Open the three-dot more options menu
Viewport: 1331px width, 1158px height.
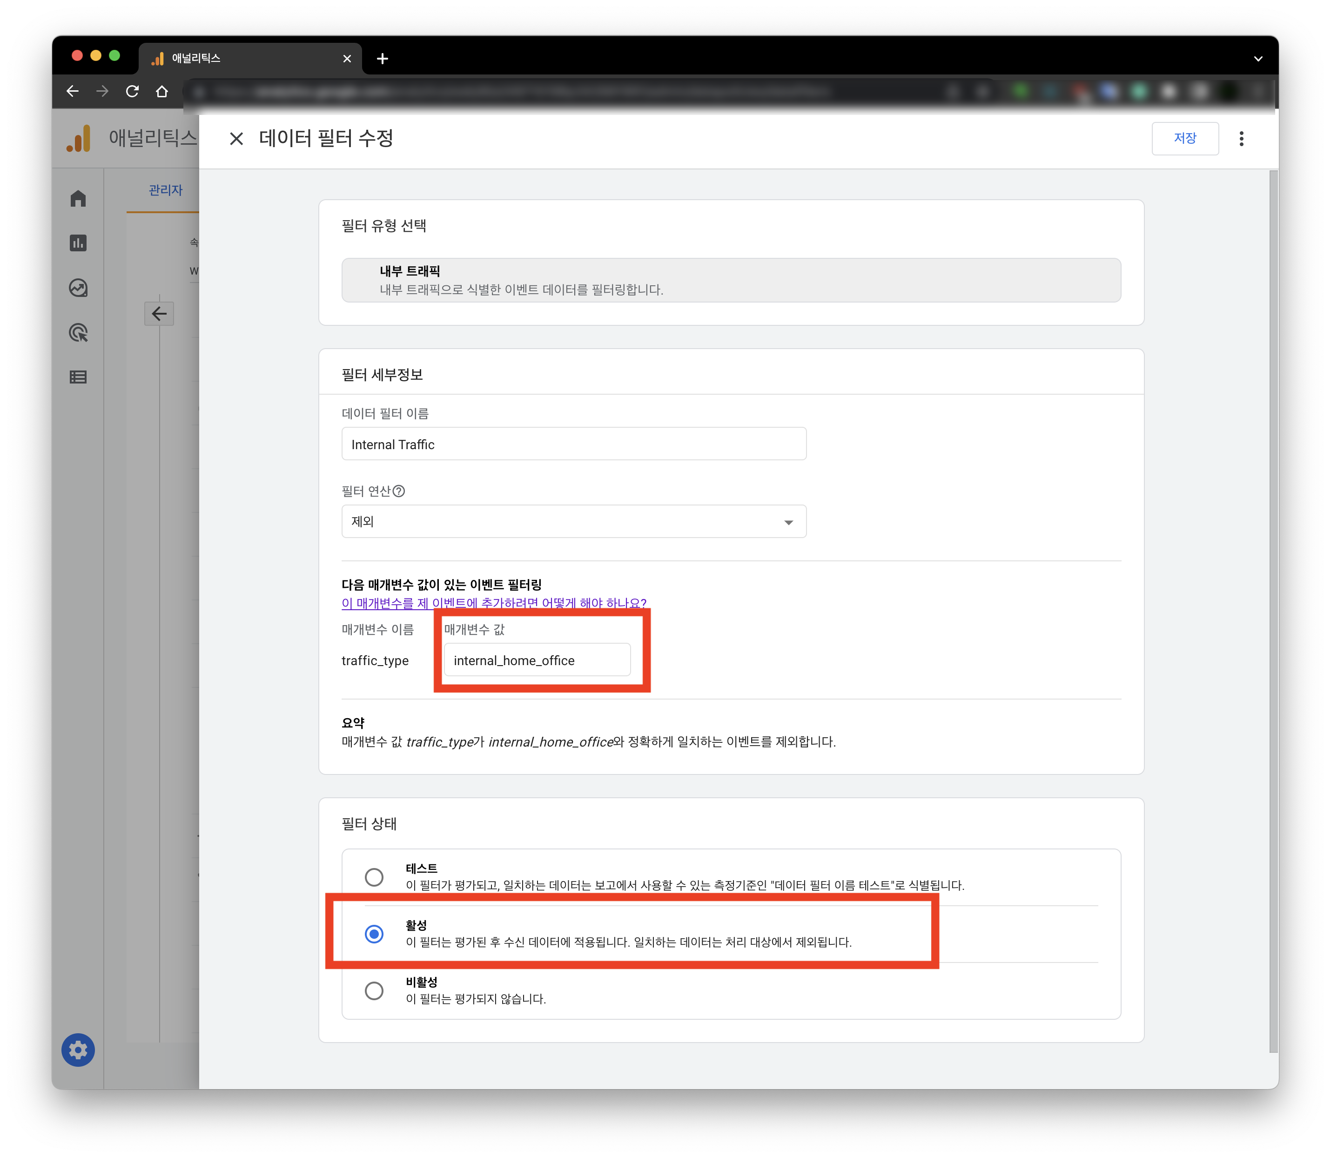[1241, 138]
